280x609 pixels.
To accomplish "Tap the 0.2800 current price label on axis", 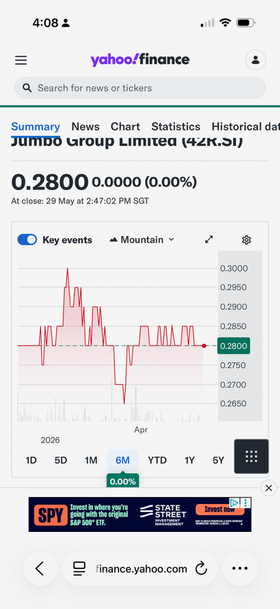I will [x=233, y=346].
